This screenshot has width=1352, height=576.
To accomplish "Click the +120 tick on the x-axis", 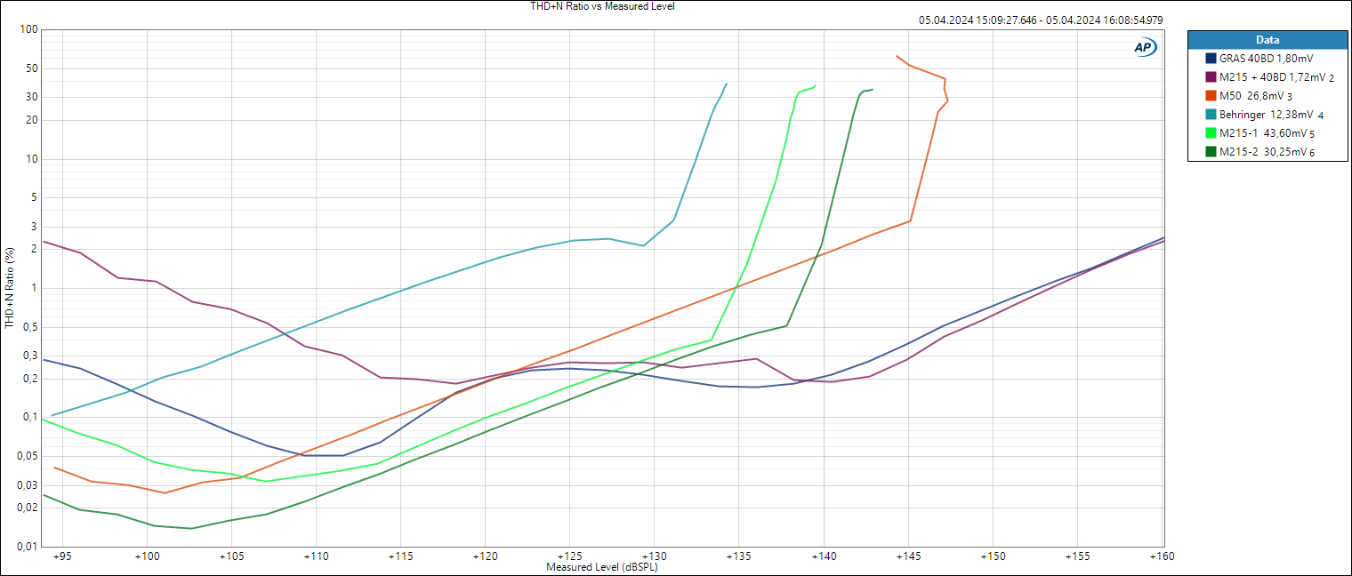I will pos(485,556).
